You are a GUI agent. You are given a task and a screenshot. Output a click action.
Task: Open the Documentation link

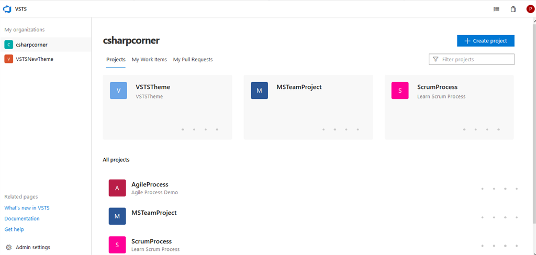coord(22,219)
